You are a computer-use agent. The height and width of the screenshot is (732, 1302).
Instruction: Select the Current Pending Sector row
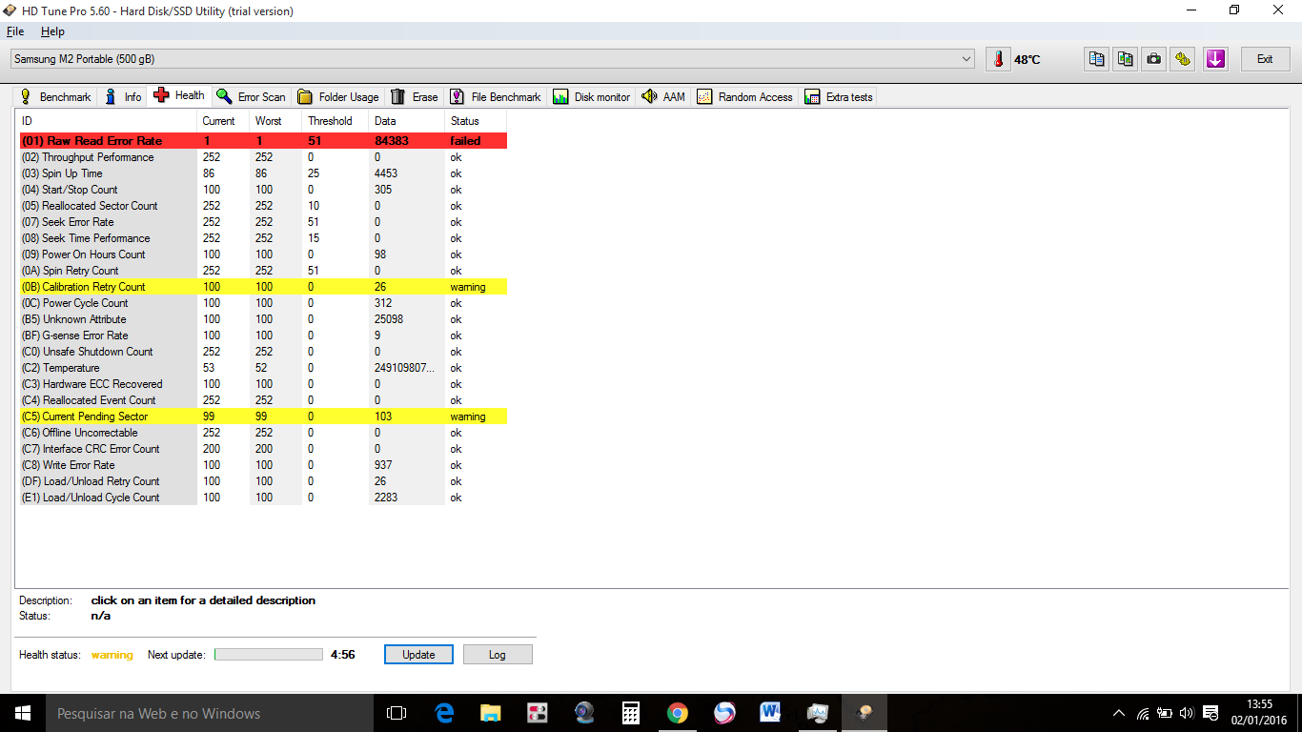click(263, 417)
